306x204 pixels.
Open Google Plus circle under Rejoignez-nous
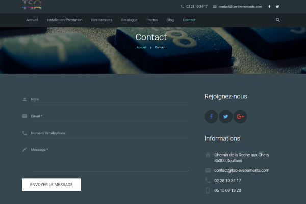[240, 117]
